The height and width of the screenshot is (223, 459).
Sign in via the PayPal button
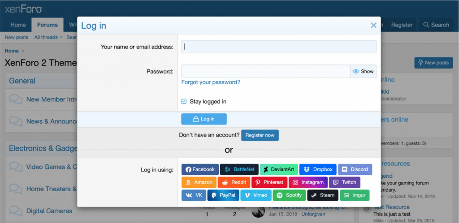point(223,195)
